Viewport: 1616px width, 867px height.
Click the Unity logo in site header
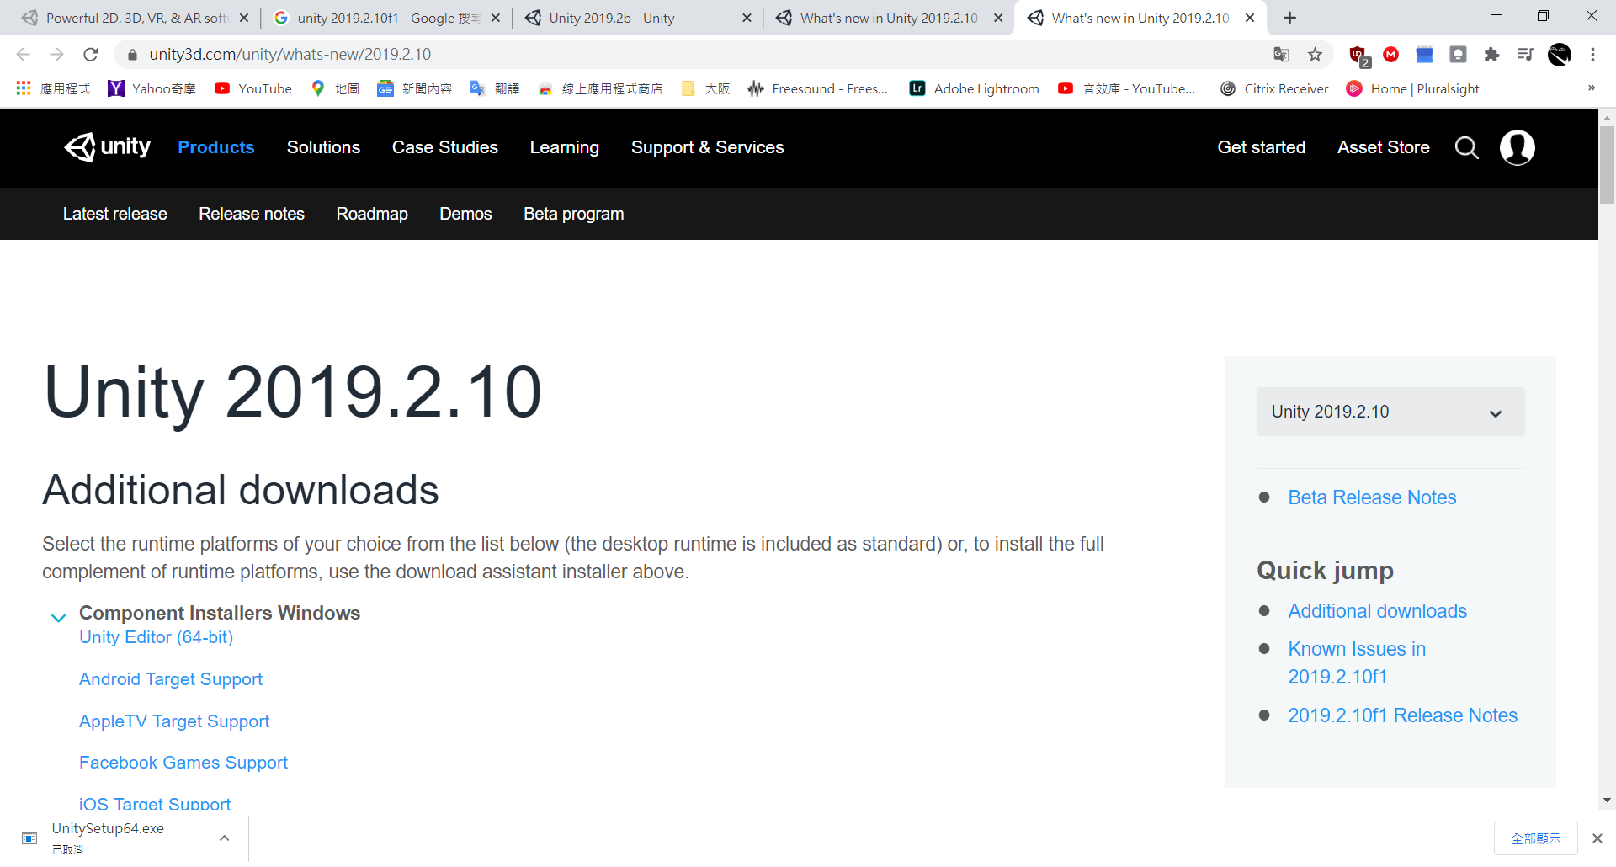pyautogui.click(x=107, y=147)
